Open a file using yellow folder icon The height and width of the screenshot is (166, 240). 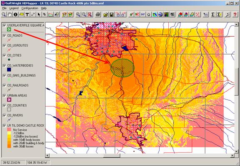tap(106, 15)
